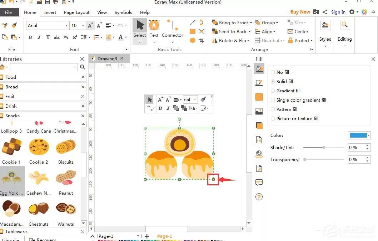The image size is (378, 241).
Task: Open the Shadow panel icon in sidebar
Action: 259,125
